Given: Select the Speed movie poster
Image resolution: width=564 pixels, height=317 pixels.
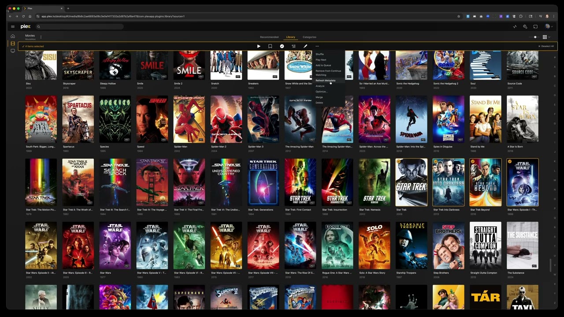Looking at the screenshot, I should coord(152,119).
